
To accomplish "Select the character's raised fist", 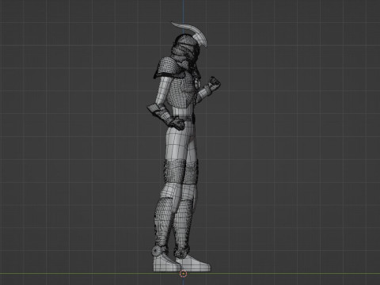I will point(215,83).
